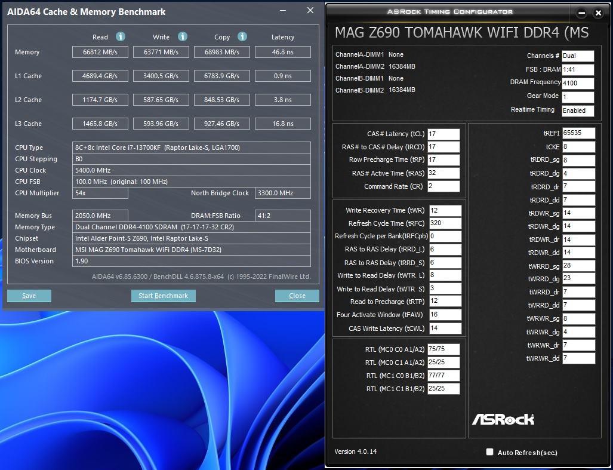Click the Motherboard field MSI MAG Z690 Tomahawk
The image size is (613, 470).
coord(192,250)
